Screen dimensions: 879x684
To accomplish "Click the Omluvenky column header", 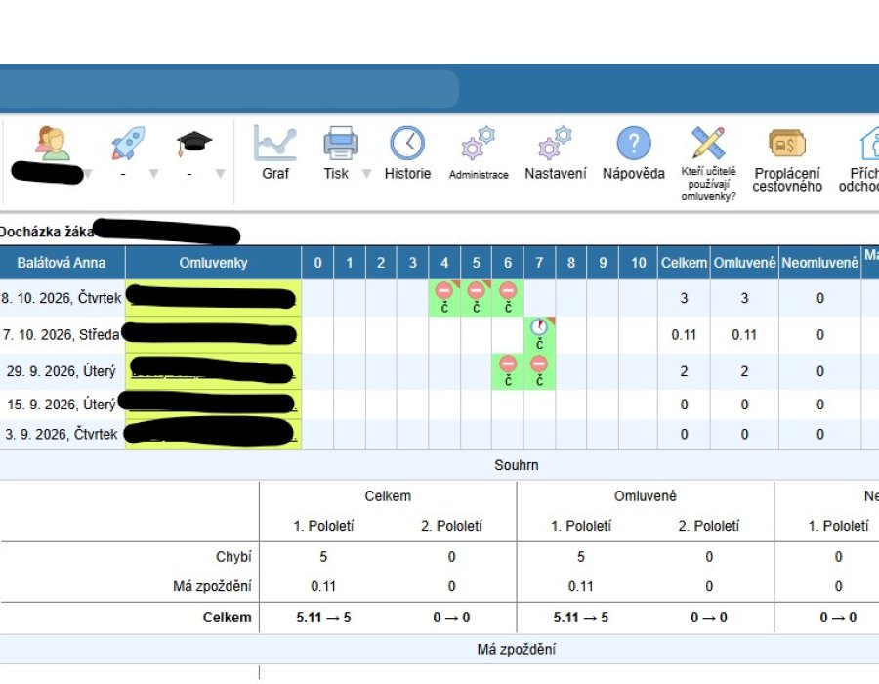I will click(213, 263).
